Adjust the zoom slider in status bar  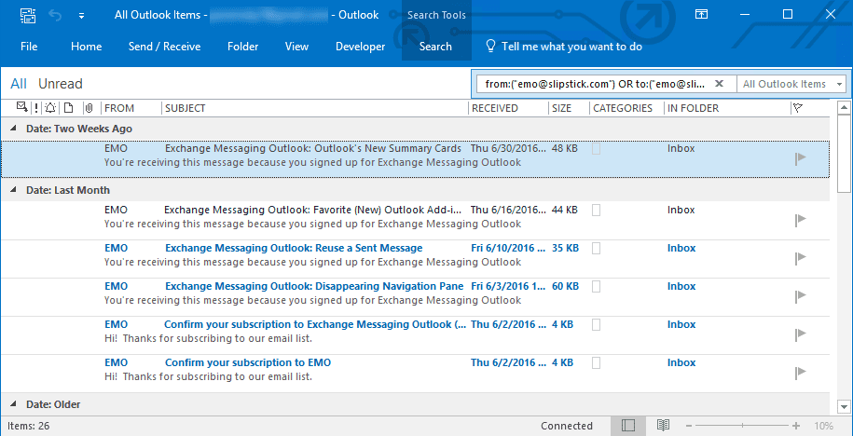(x=743, y=426)
